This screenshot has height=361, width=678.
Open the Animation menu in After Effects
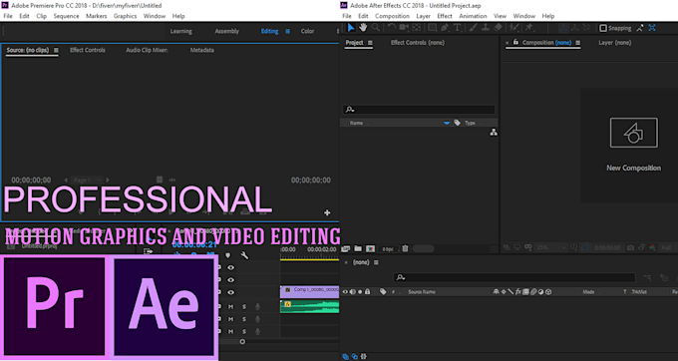pos(473,16)
